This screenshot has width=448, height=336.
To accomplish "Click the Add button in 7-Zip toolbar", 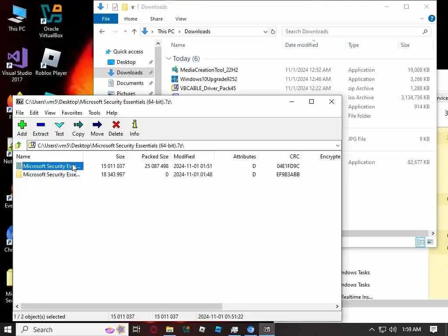I will (22, 128).
